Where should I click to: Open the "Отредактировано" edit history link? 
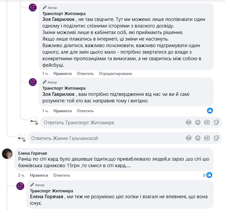[x=115, y=74]
